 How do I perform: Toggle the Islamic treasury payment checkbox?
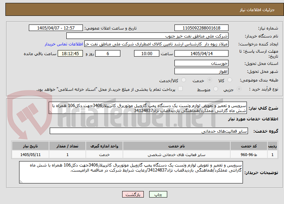pos(181,89)
